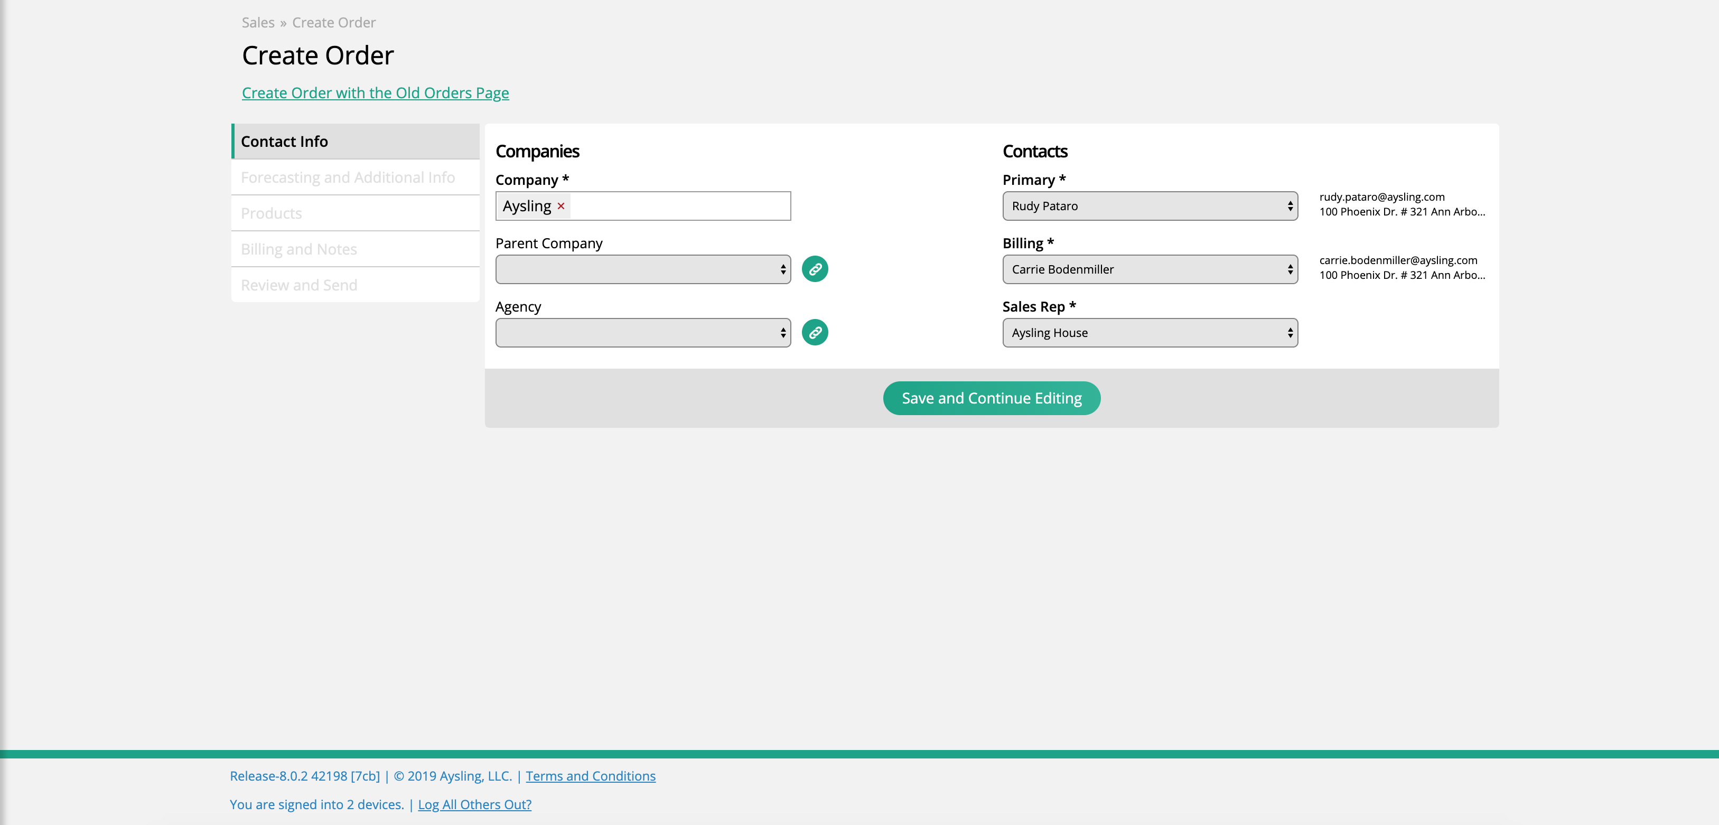Go to Review and Send step
This screenshot has height=825, width=1719.
click(x=356, y=285)
